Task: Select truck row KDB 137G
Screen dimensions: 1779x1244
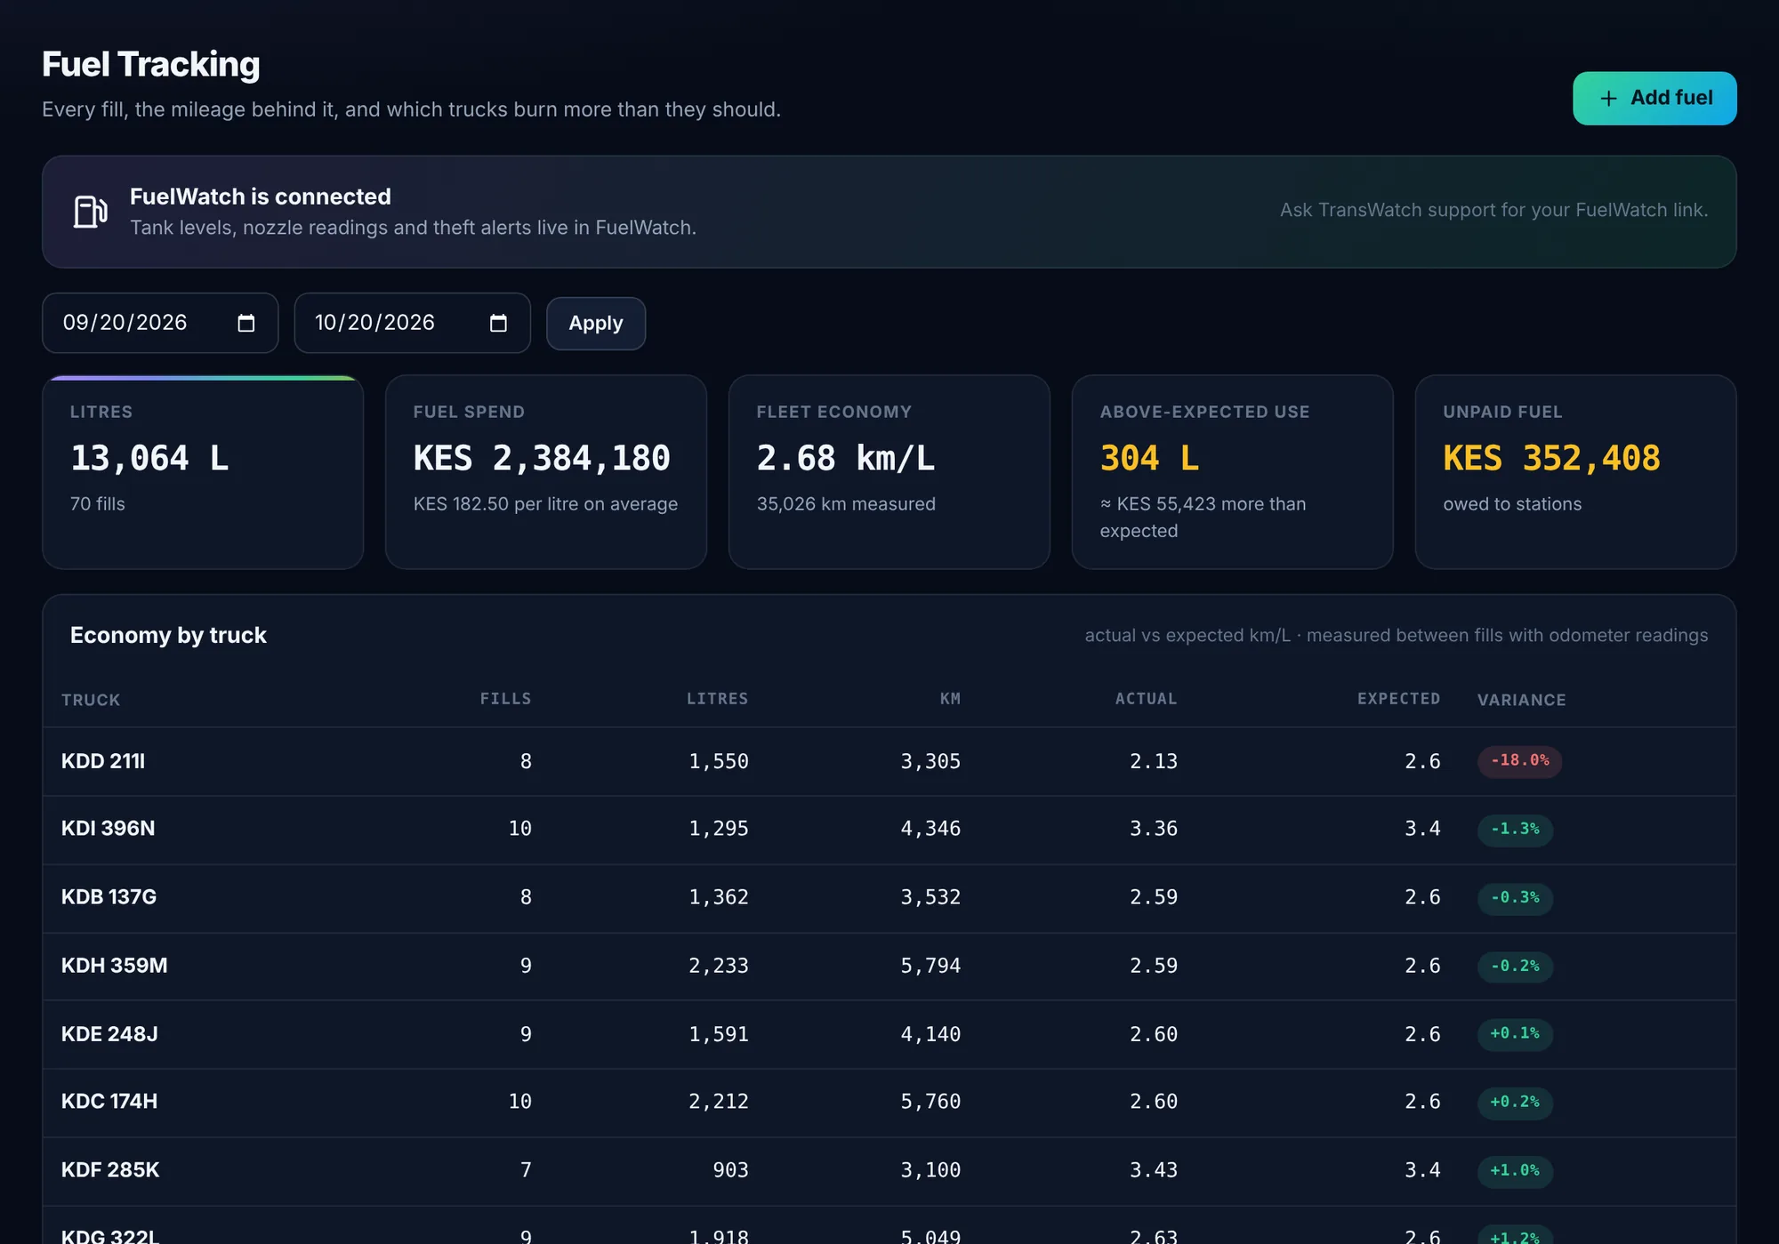Action: [889, 897]
